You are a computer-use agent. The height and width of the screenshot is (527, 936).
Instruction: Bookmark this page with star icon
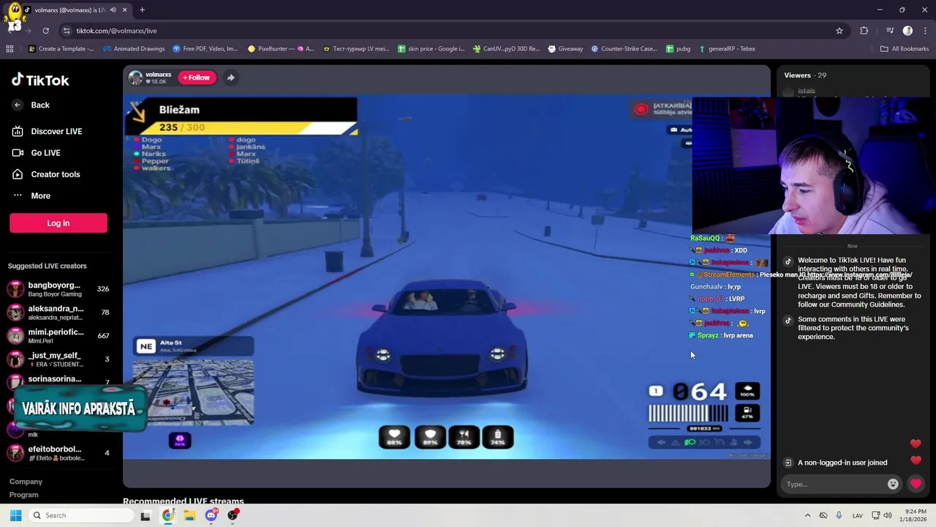point(839,31)
